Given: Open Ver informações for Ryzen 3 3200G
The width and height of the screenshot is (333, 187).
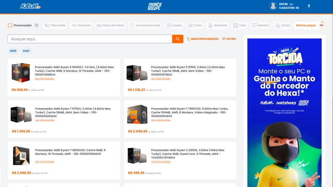Looking at the screenshot, I should (161, 162).
